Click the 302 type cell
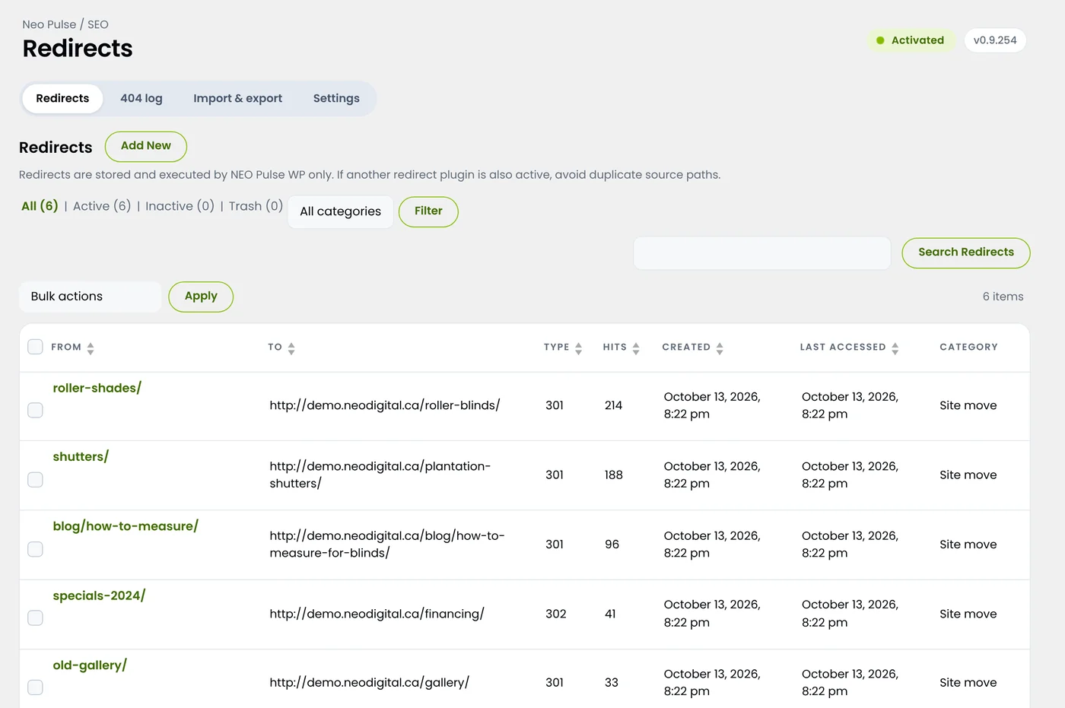The image size is (1065, 708). point(555,614)
